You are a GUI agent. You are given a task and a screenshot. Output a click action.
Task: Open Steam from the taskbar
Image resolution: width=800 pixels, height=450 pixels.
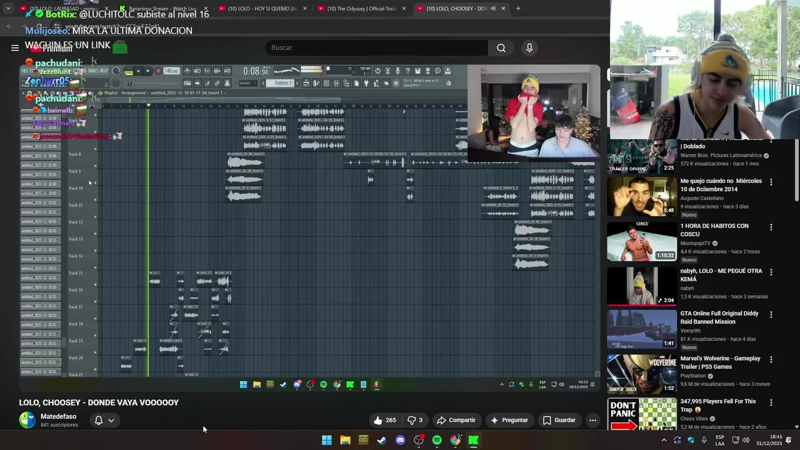382,440
